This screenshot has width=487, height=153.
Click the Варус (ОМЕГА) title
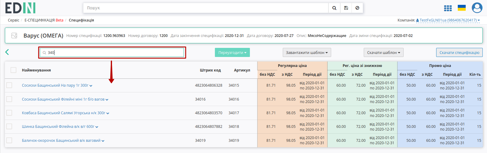tap(43, 35)
